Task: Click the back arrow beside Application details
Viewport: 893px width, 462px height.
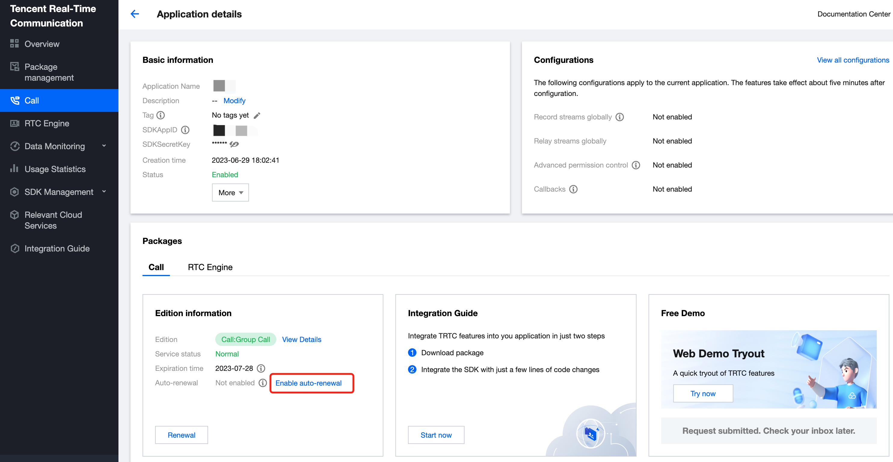Action: pyautogui.click(x=134, y=14)
